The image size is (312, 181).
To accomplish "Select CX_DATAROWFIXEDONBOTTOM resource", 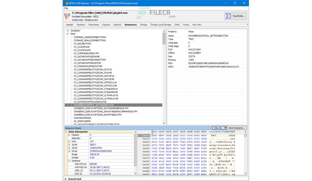I will click(90, 60).
